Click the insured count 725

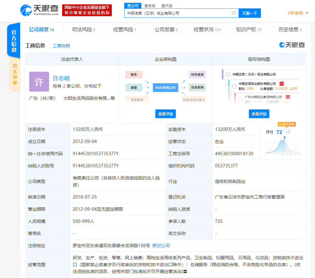[x=219, y=221]
